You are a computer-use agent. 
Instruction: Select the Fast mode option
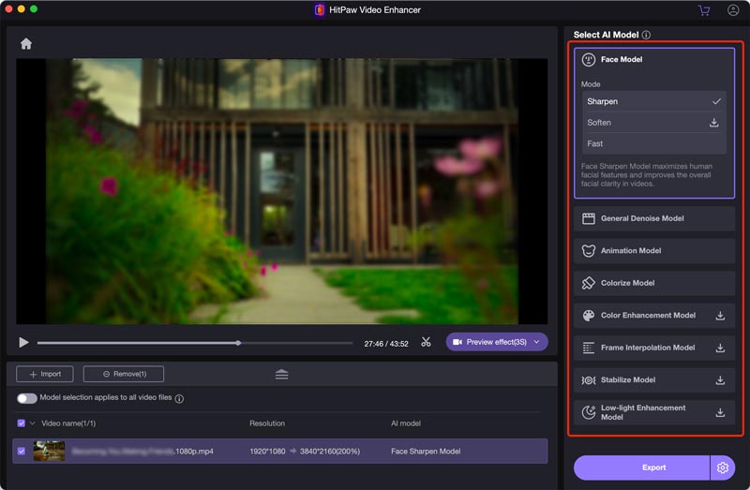(653, 143)
